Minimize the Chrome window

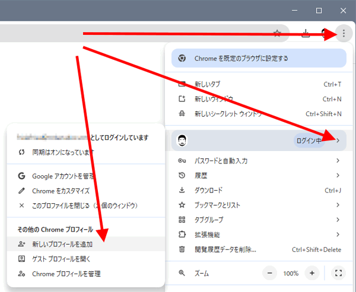pyautogui.click(x=294, y=11)
